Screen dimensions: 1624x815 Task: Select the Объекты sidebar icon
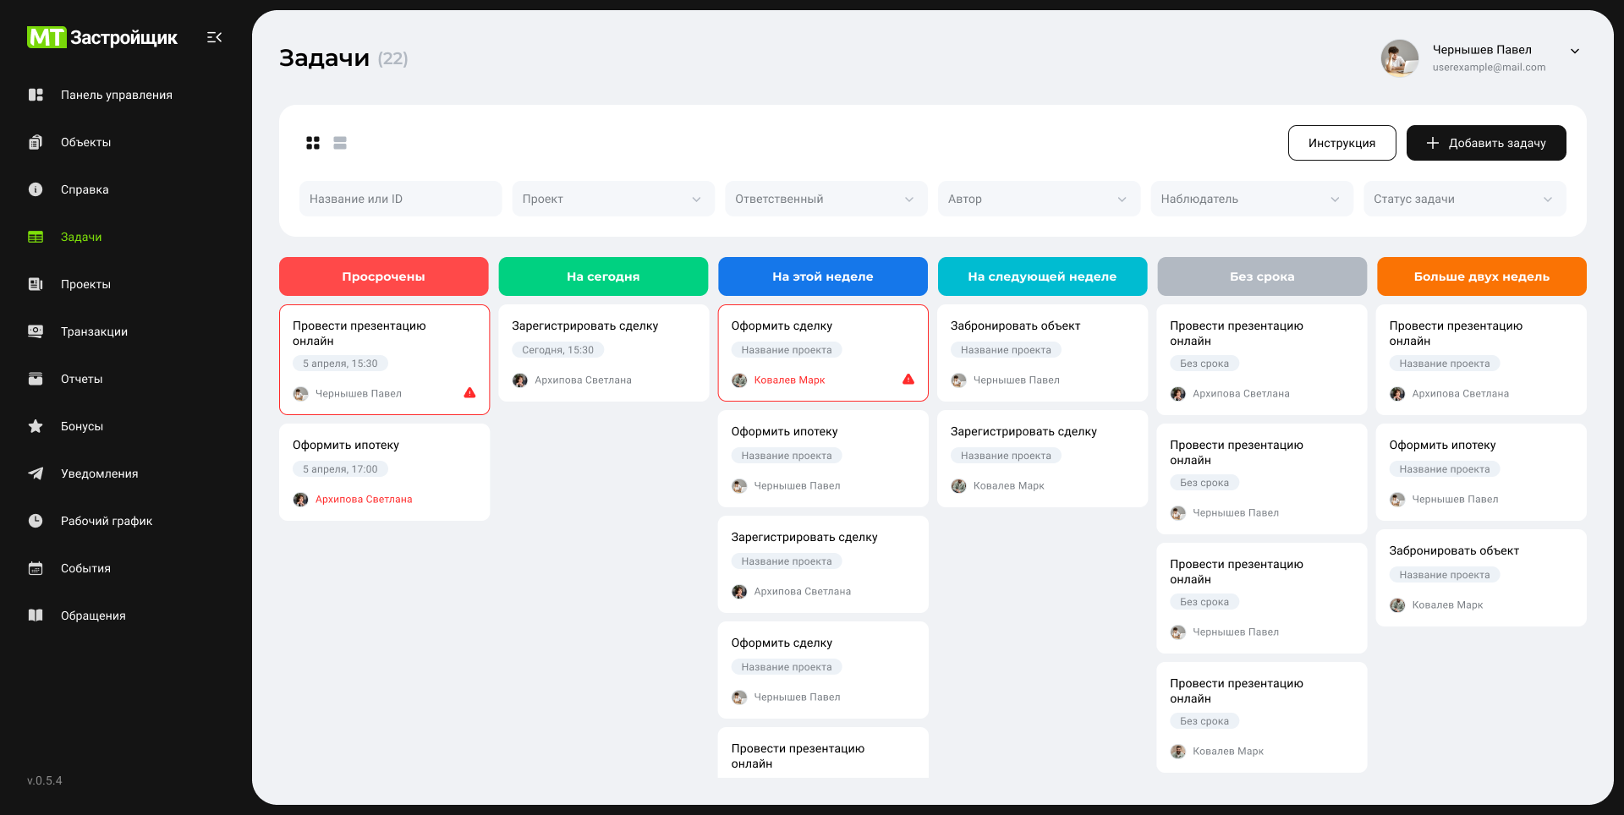pyautogui.click(x=36, y=142)
